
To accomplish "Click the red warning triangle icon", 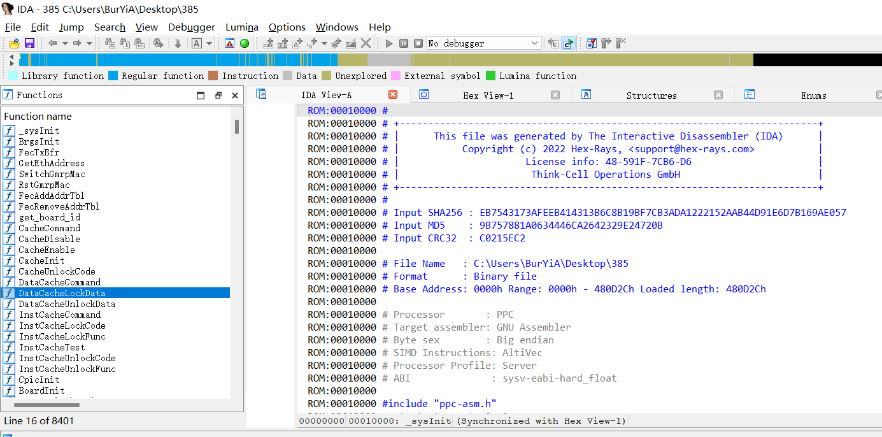I will click(x=230, y=43).
